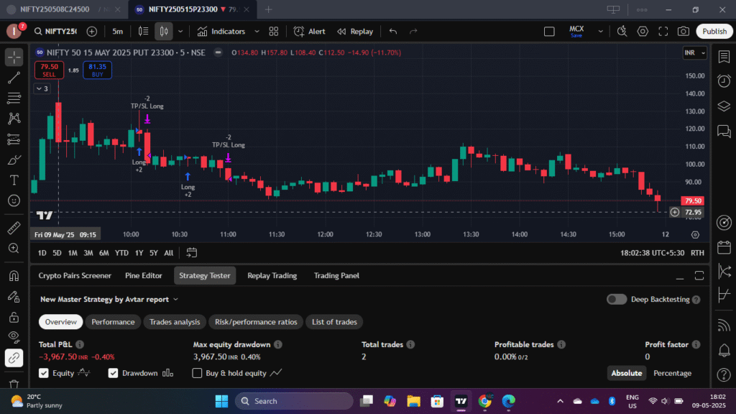This screenshot has width=736, height=414.
Task: Open the watchlist panel icon
Action: click(724, 57)
